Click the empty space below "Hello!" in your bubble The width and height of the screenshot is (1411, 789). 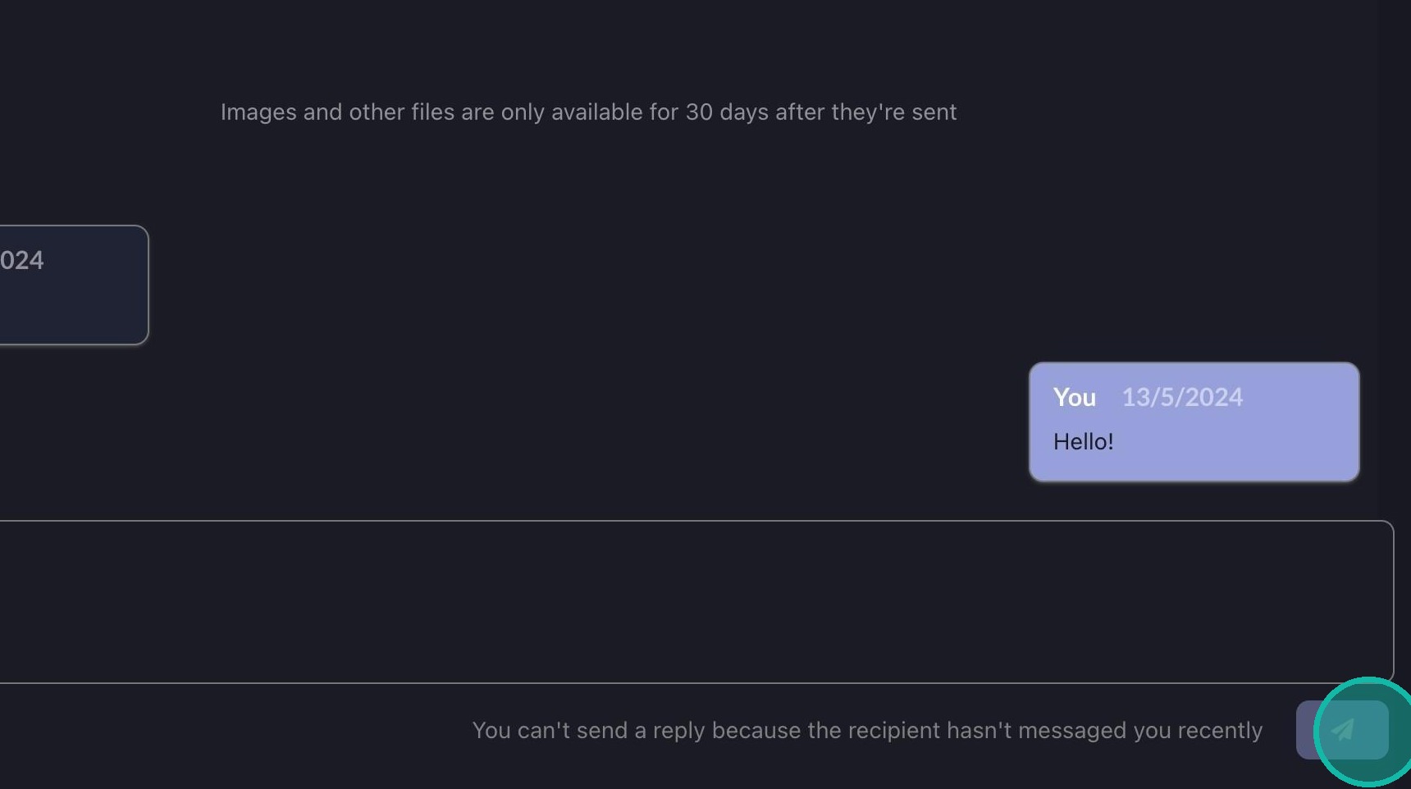click(x=1194, y=466)
